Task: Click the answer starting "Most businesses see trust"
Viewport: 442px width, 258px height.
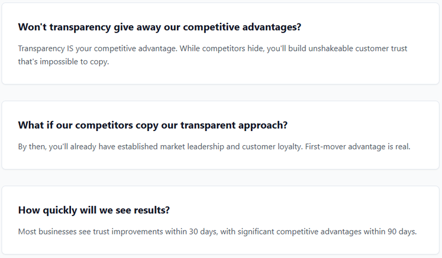Action: point(217,231)
